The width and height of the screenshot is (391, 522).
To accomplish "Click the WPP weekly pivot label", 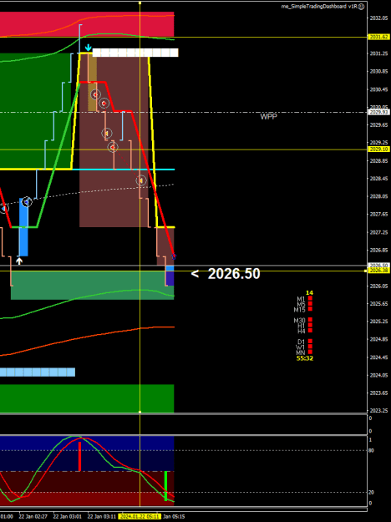I will tap(268, 117).
